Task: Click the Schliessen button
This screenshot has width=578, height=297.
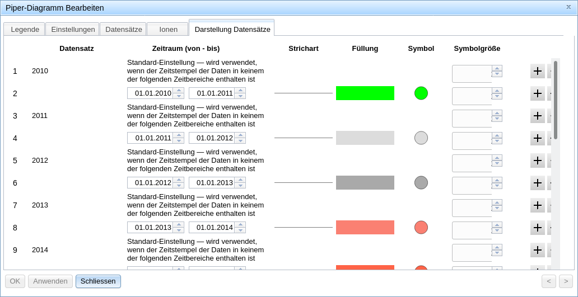Action: point(98,281)
